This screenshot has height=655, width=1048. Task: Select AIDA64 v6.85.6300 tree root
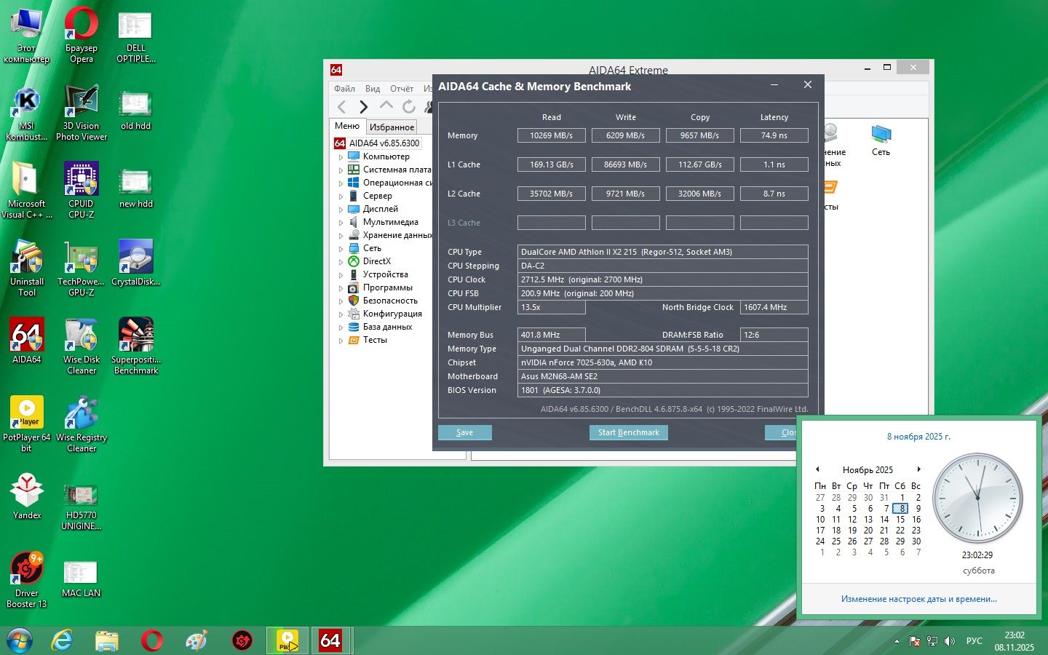(384, 143)
